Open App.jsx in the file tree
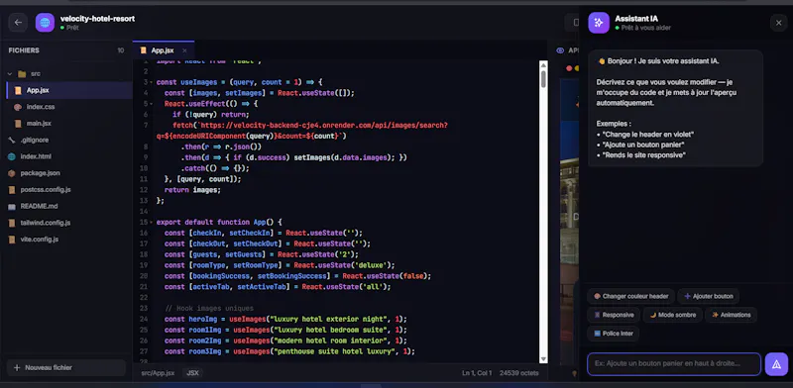Viewport: 793px width, 388px height. (x=69, y=90)
